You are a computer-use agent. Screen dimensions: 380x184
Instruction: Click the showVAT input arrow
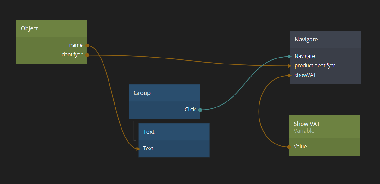coord(290,75)
